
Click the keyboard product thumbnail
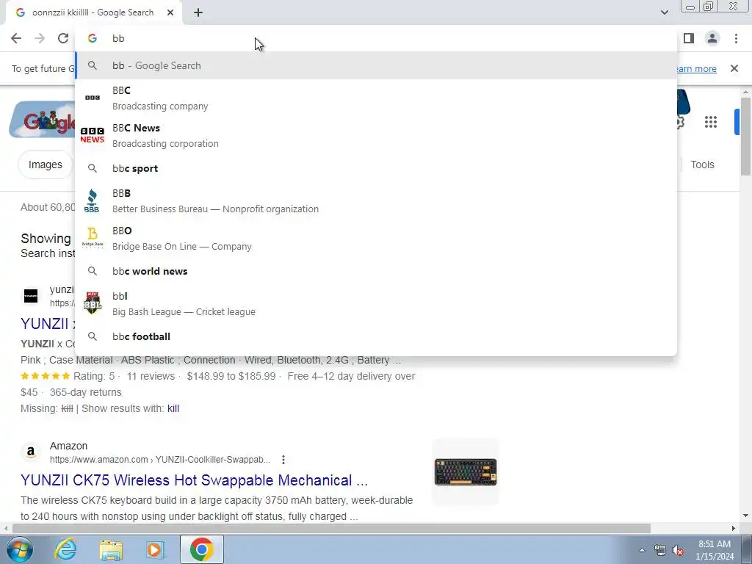[465, 472]
